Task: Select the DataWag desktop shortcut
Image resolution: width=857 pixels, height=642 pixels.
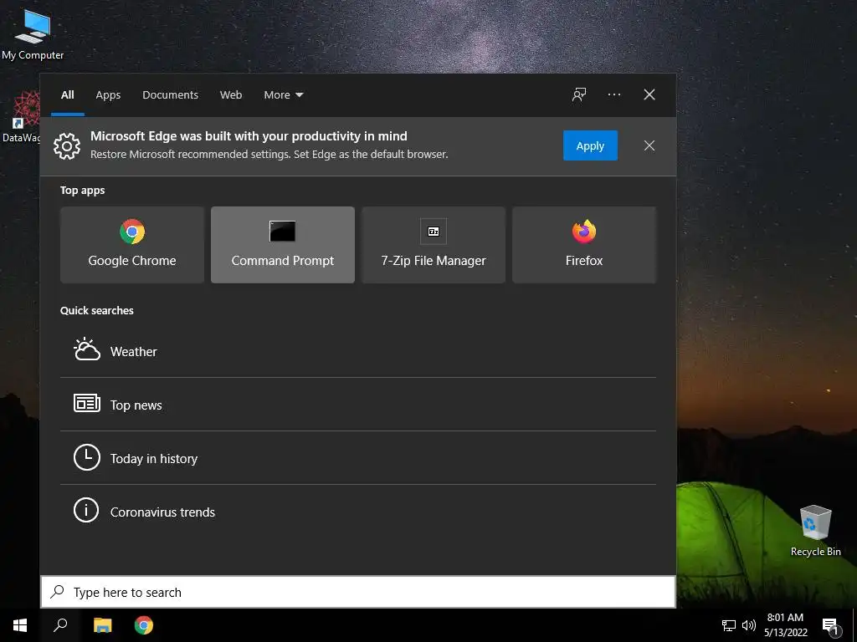Action: pyautogui.click(x=21, y=117)
